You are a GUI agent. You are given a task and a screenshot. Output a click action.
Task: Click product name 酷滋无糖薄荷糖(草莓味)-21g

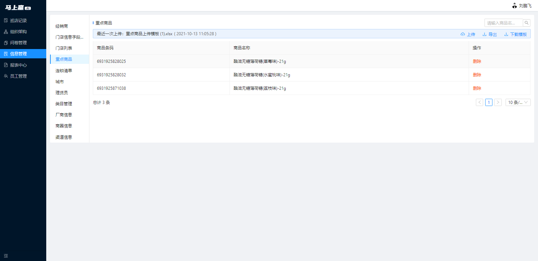click(260, 61)
